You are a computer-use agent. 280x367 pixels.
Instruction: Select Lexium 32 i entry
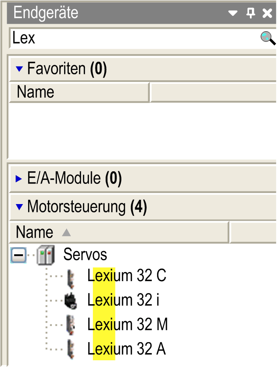point(123,300)
